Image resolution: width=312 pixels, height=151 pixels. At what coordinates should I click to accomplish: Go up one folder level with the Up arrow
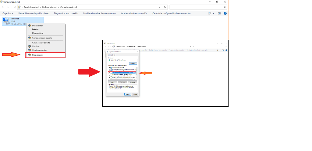click(x=15, y=7)
